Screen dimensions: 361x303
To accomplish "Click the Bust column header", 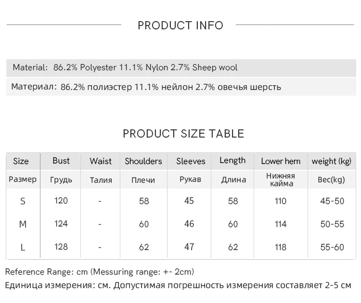I will [61, 161].
